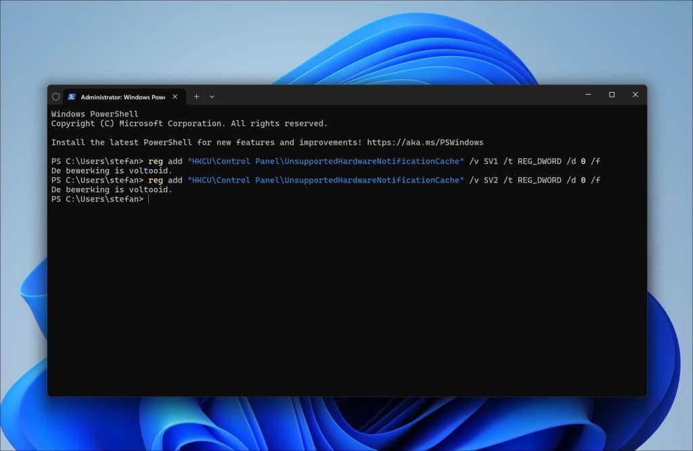This screenshot has width=693, height=451.
Task: Click the Microsoft Corporation copyright line
Action: pyautogui.click(x=189, y=124)
